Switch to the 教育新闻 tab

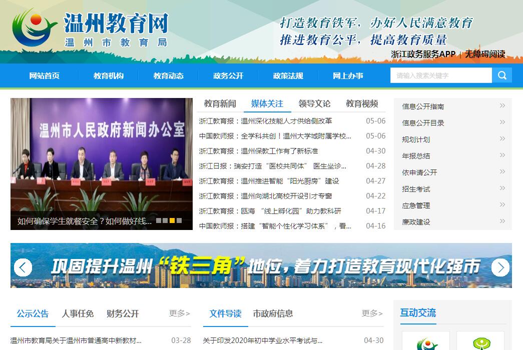[220, 104]
